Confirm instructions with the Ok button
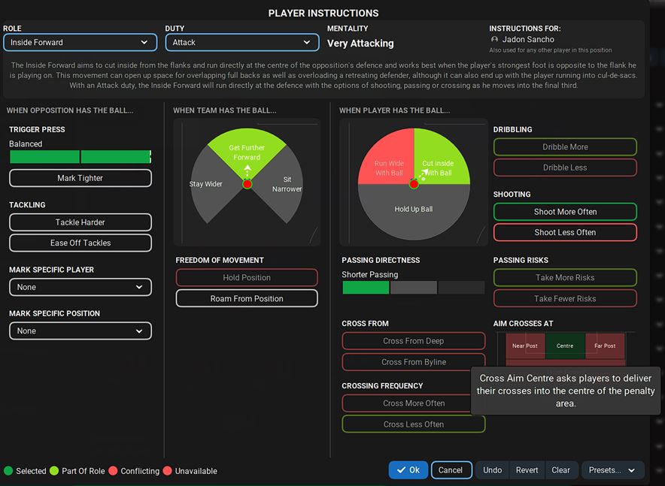 point(408,470)
